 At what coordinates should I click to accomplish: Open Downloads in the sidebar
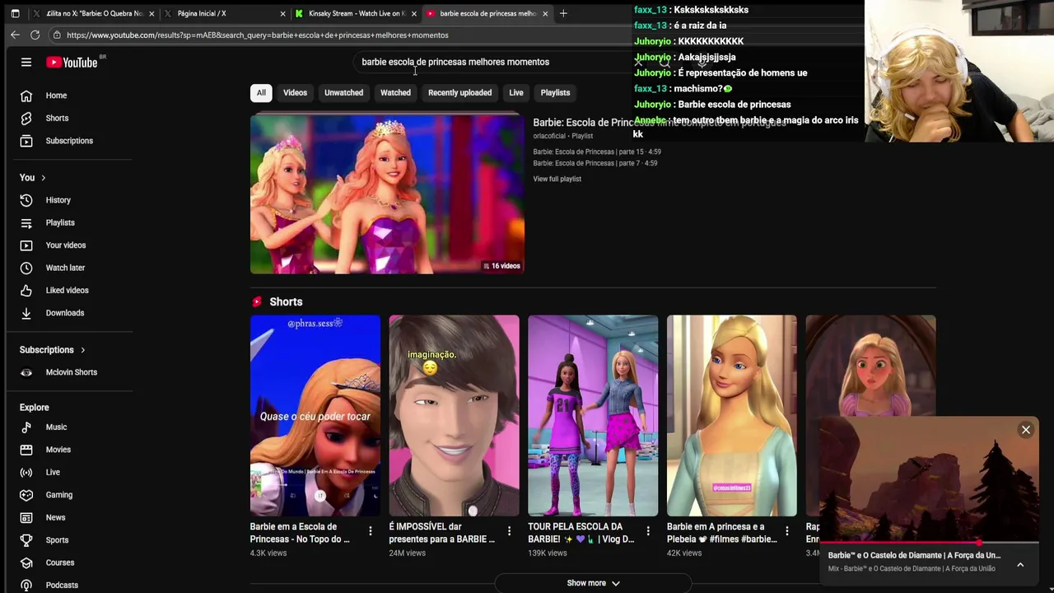(x=66, y=313)
